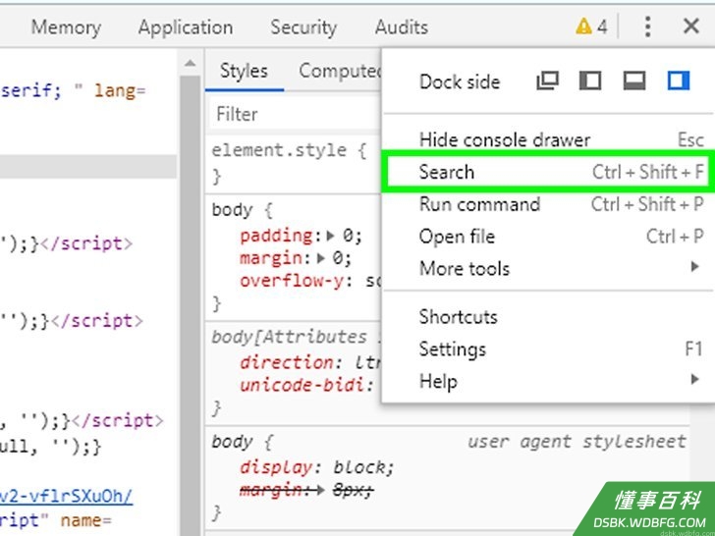The image size is (715, 536).
Task: Open the Memory tab
Action: point(66,27)
